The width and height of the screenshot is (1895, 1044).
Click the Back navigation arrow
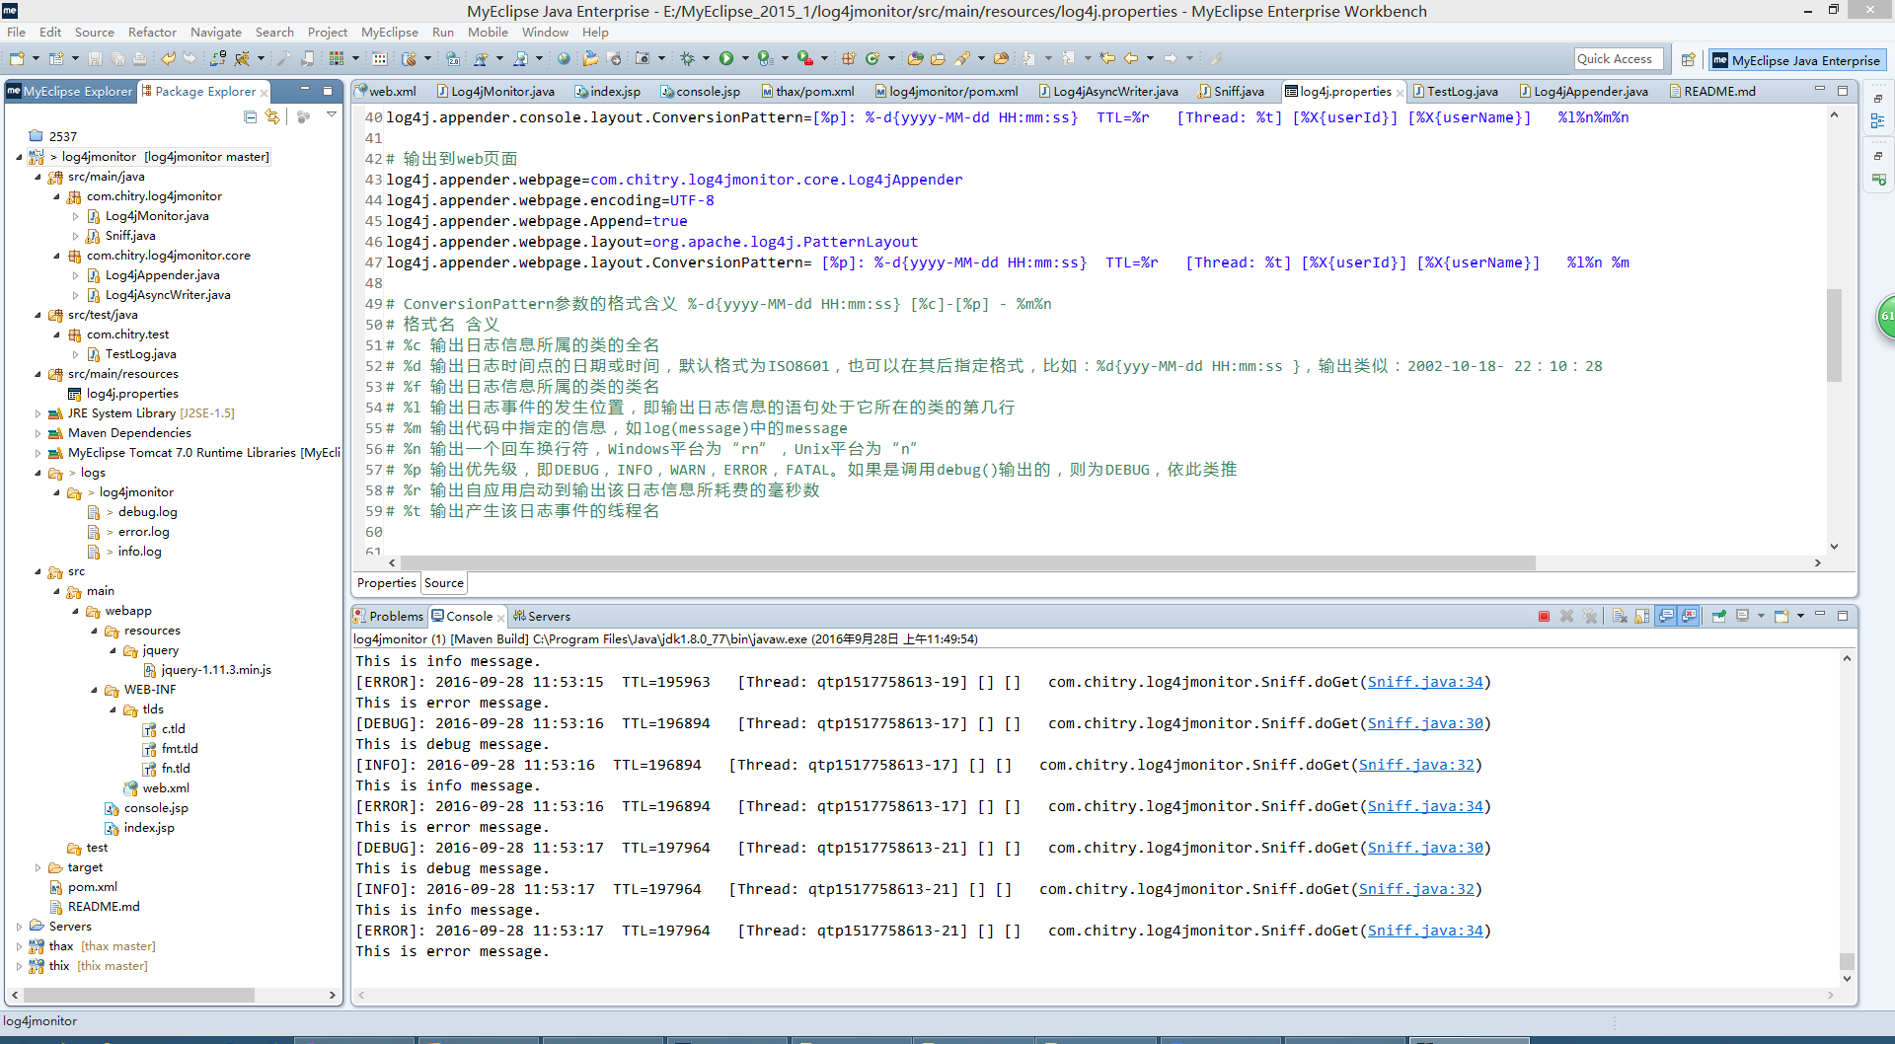[1131, 59]
